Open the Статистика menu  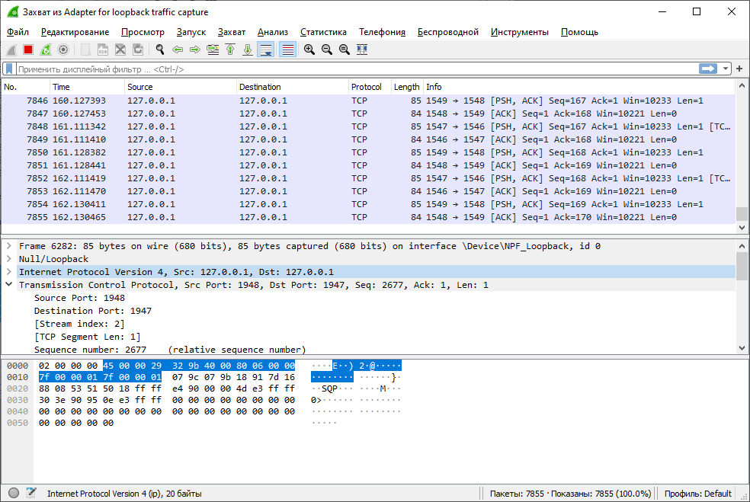323,32
